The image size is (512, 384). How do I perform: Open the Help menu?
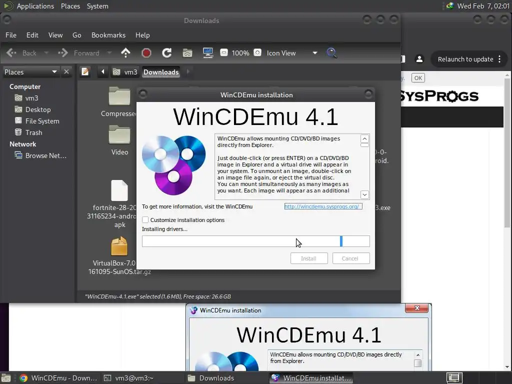pos(142,35)
